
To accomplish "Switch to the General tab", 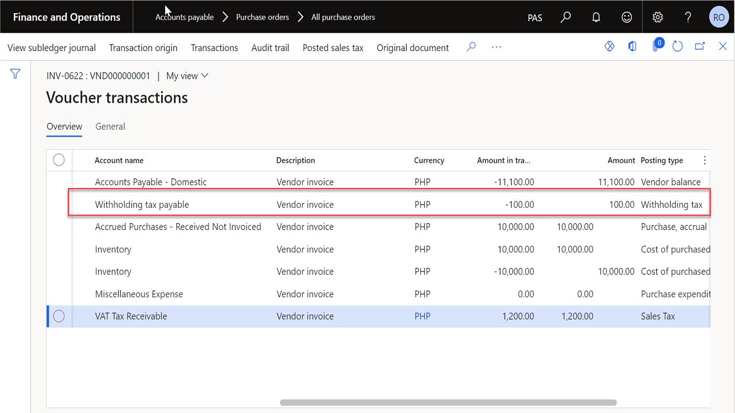I will pyautogui.click(x=110, y=126).
